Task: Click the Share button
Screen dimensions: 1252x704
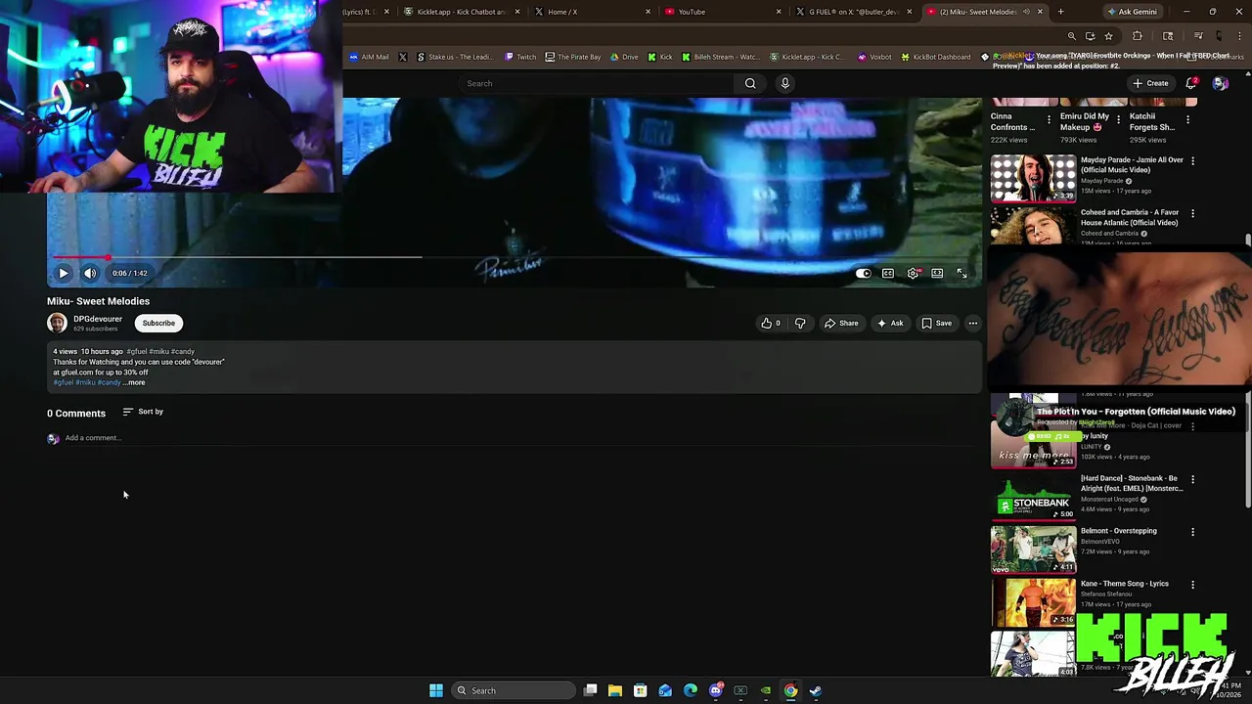Action: click(841, 324)
